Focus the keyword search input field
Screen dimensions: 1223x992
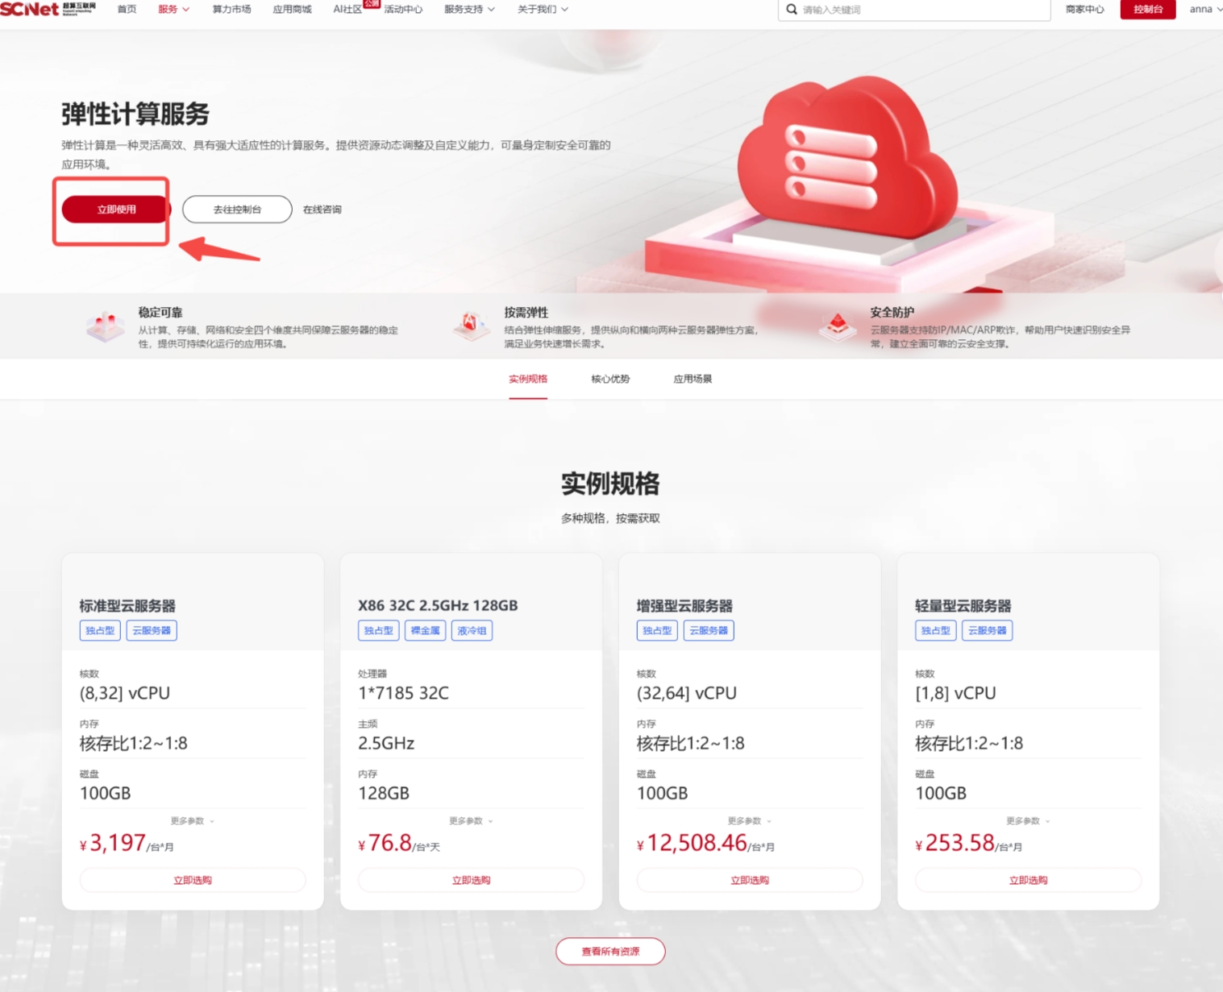pos(919,10)
